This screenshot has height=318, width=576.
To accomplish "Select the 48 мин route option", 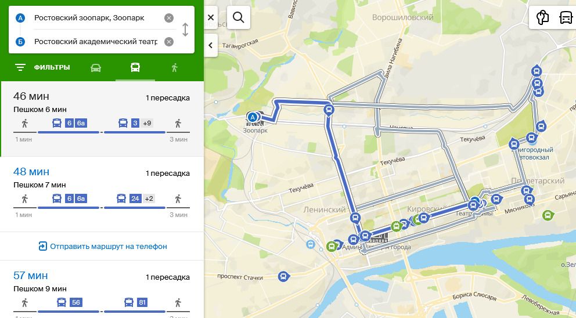I will (102, 194).
